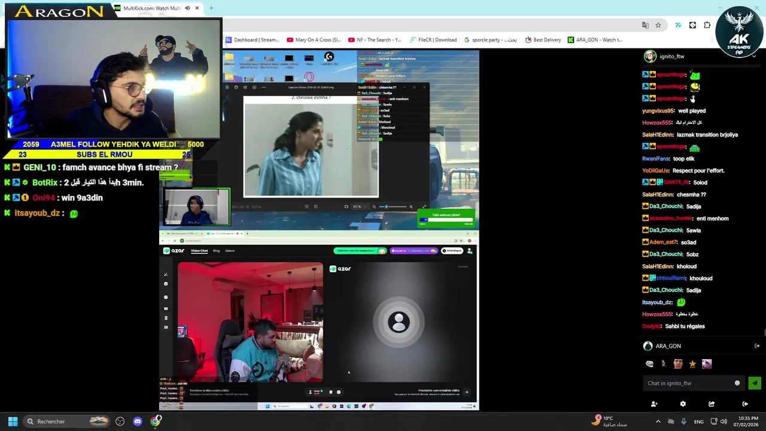Insert the troll-face emote
This screenshot has width=766, height=431.
[650, 363]
